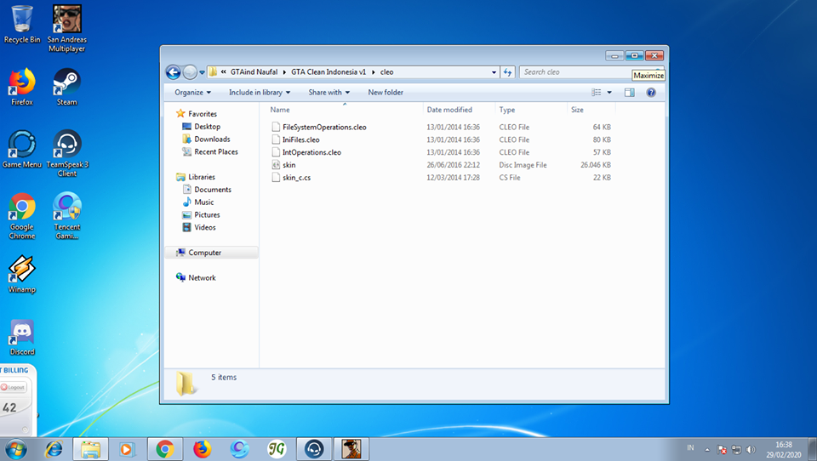Image resolution: width=817 pixels, height=461 pixels.
Task: Expand address bar previous locations dropdown
Action: pyautogui.click(x=494, y=72)
